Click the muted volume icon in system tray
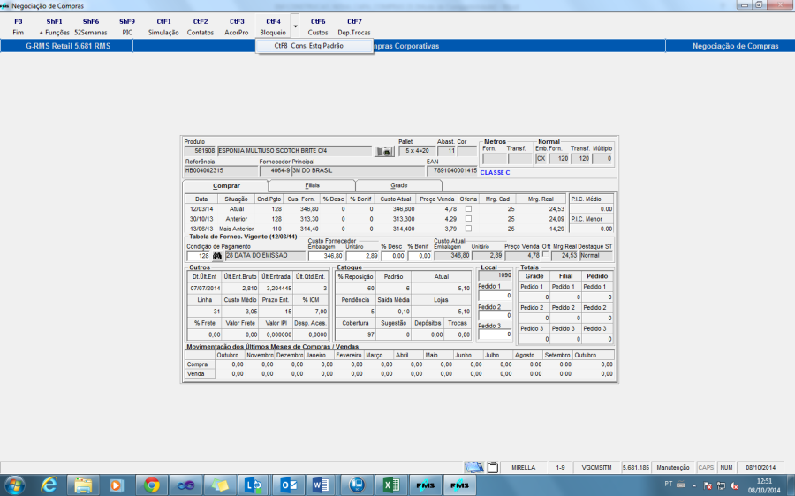The width and height of the screenshot is (795, 496). click(734, 485)
